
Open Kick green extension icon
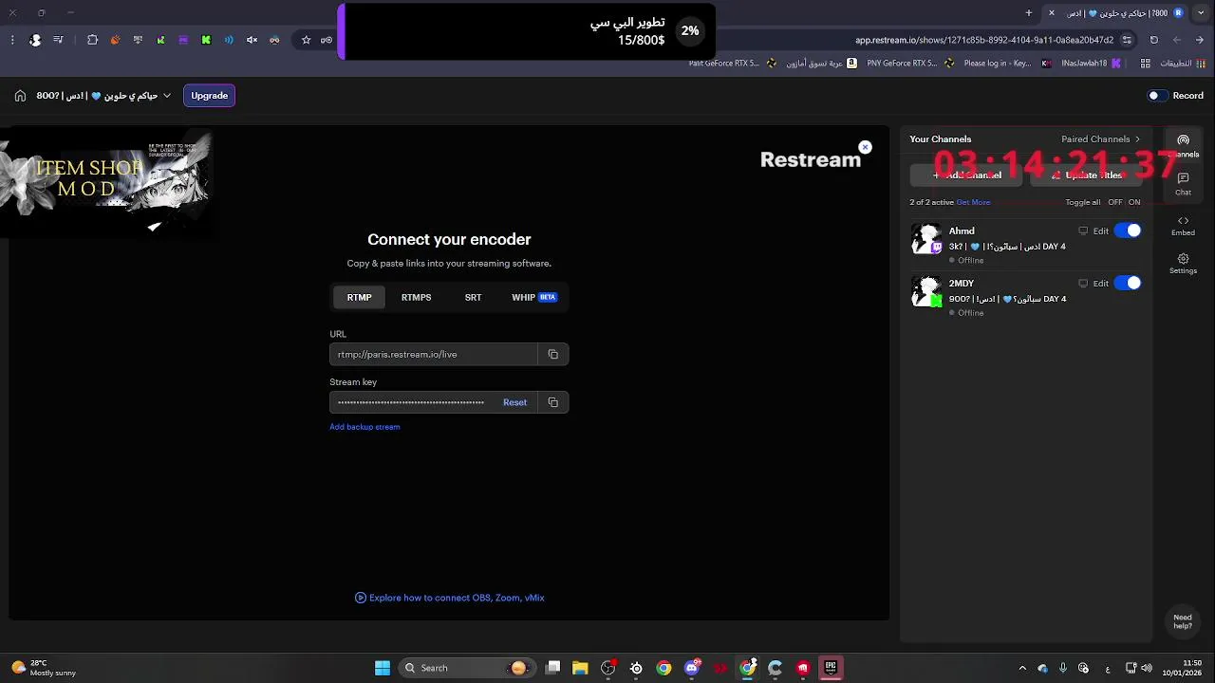(x=206, y=40)
